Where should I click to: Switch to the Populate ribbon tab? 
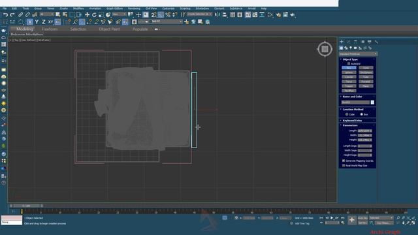pyautogui.click(x=140, y=29)
